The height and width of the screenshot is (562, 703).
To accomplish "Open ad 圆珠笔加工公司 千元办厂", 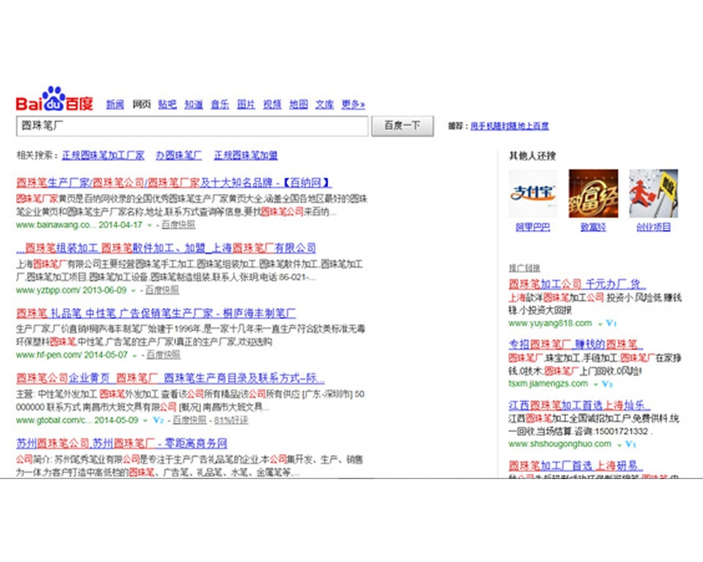I will [577, 284].
